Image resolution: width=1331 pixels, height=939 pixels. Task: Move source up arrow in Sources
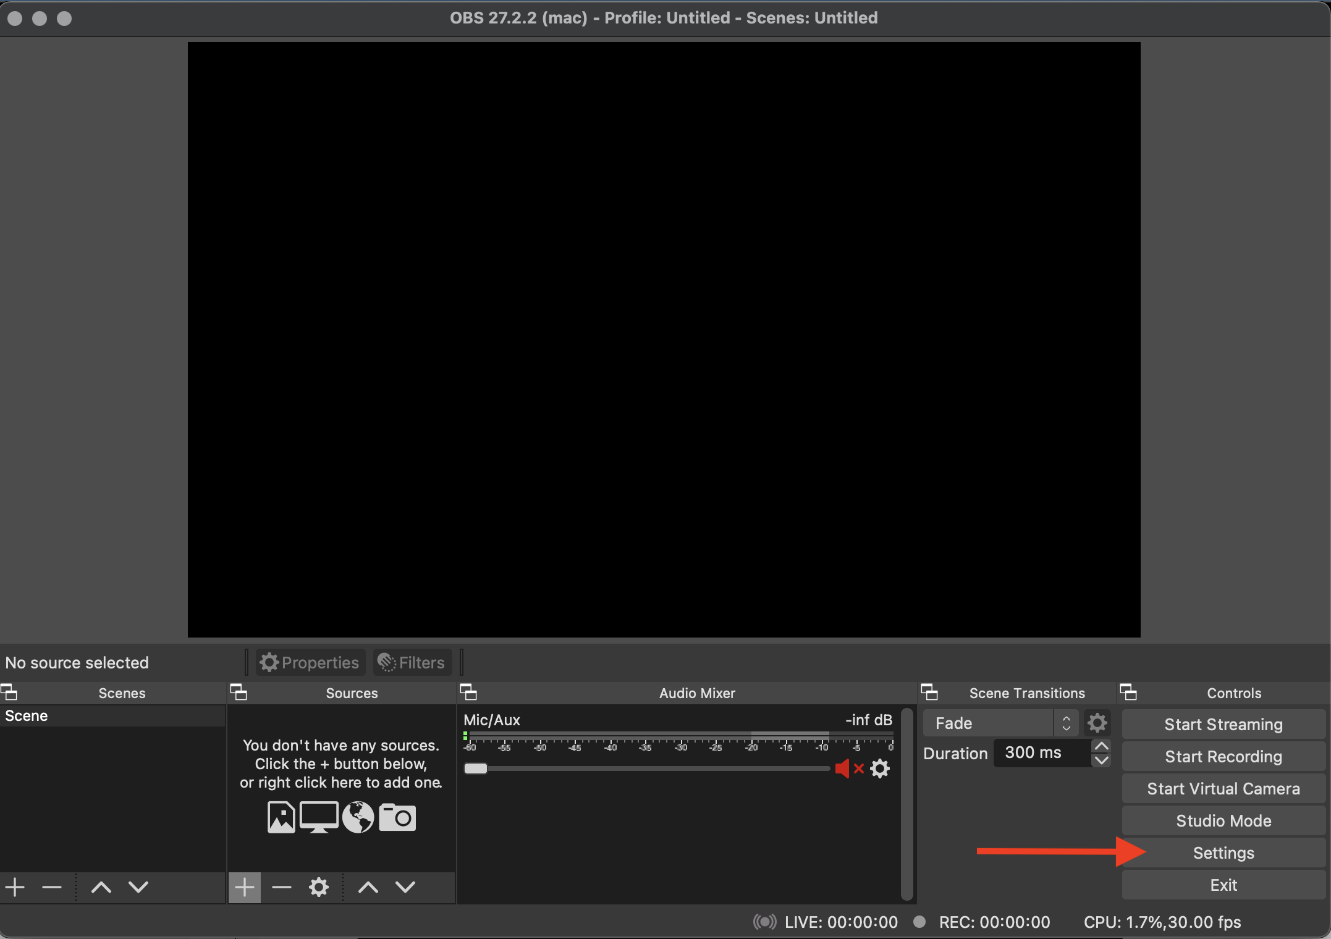click(368, 888)
